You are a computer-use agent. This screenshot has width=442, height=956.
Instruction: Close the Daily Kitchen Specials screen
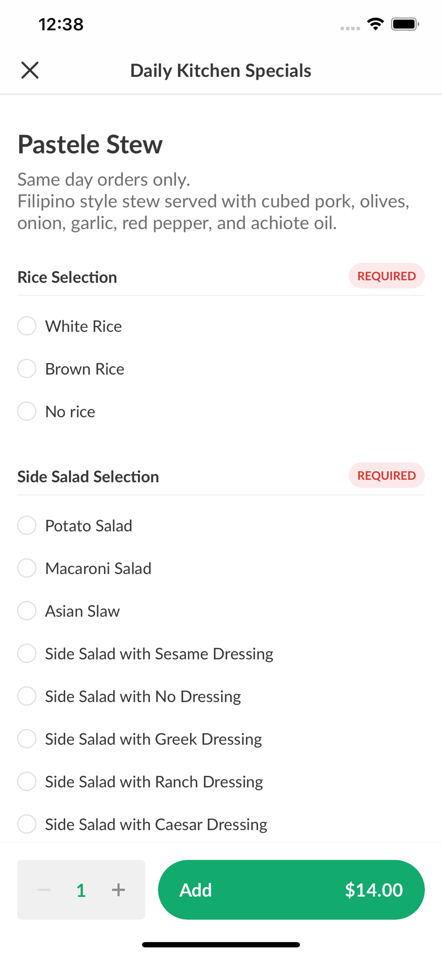pyautogui.click(x=30, y=70)
